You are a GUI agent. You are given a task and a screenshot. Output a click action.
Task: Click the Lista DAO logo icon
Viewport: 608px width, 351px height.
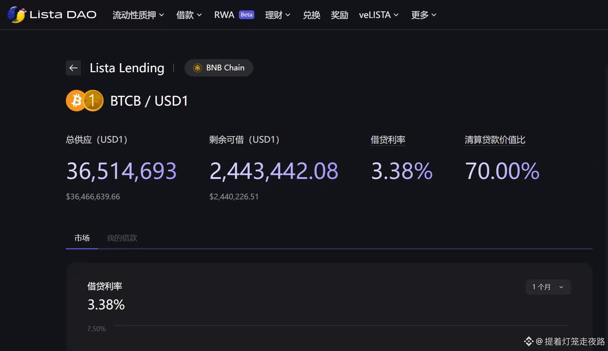(17, 15)
